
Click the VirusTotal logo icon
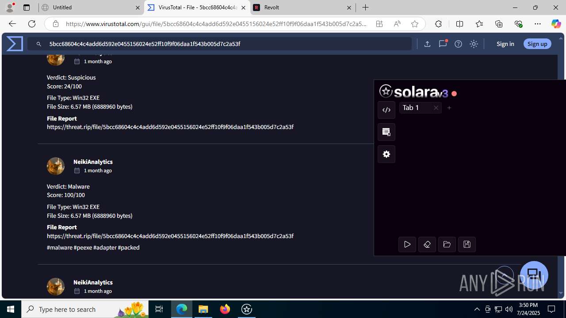(15, 44)
